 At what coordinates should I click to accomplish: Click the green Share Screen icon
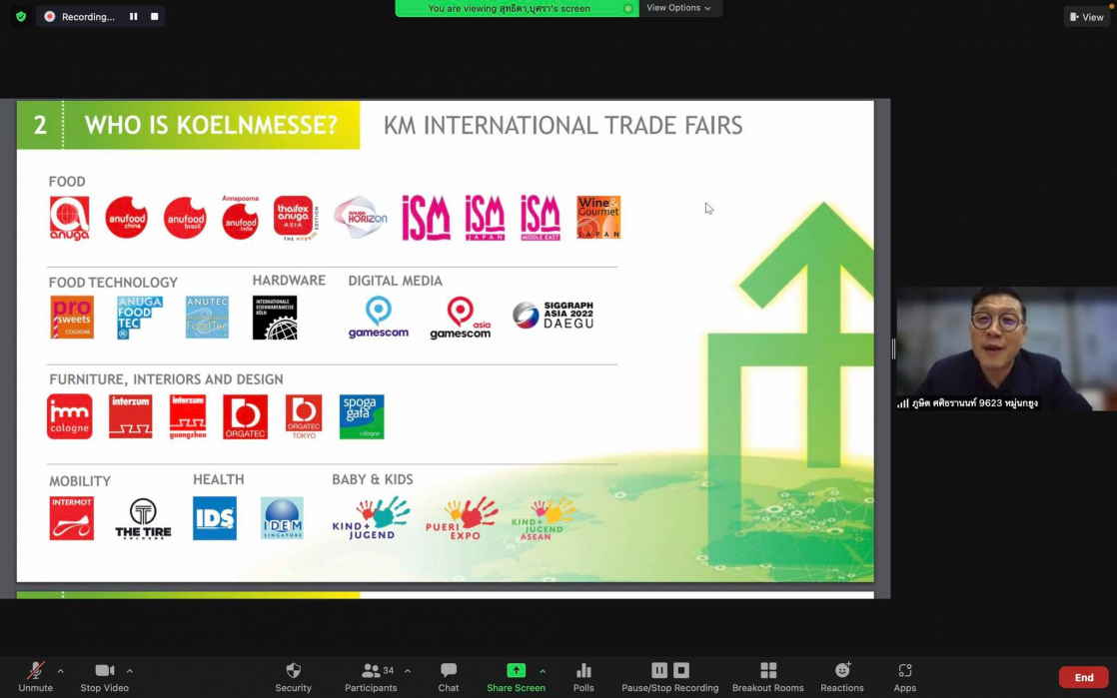516,671
